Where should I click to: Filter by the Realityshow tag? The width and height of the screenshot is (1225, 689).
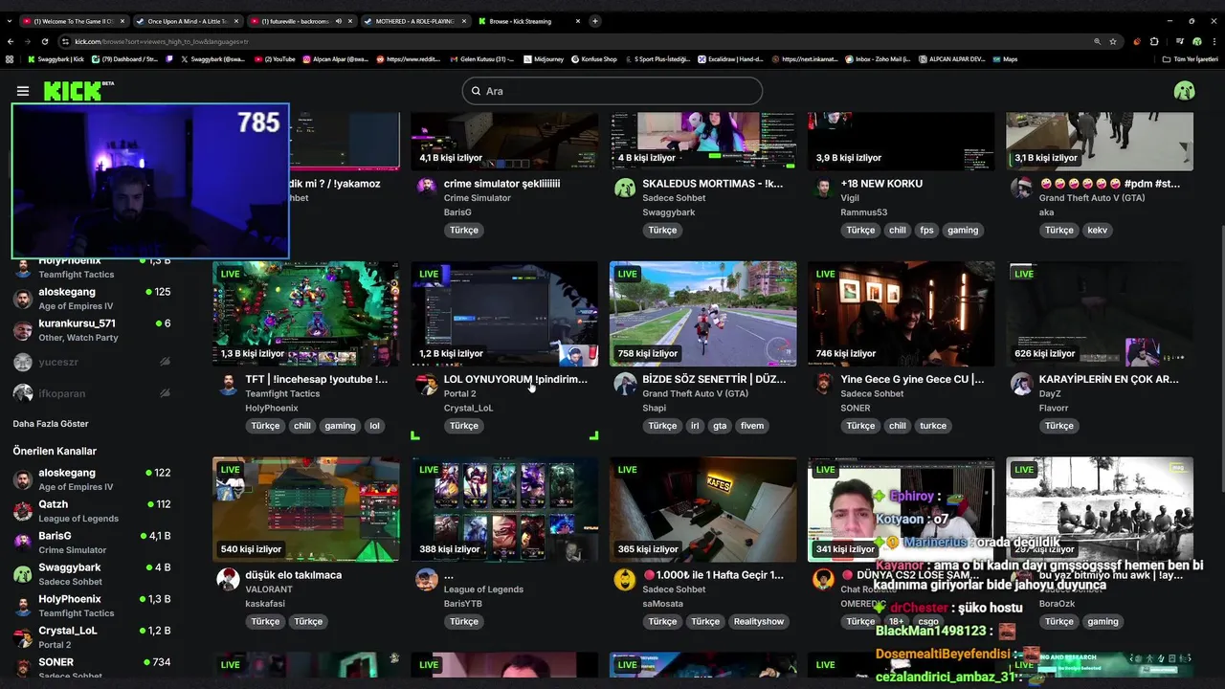tap(759, 621)
